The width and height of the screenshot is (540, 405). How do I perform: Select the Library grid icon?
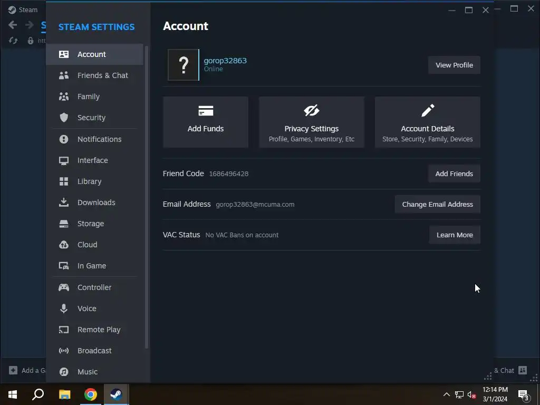tap(64, 181)
